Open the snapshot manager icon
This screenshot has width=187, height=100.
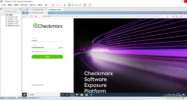point(65,5)
